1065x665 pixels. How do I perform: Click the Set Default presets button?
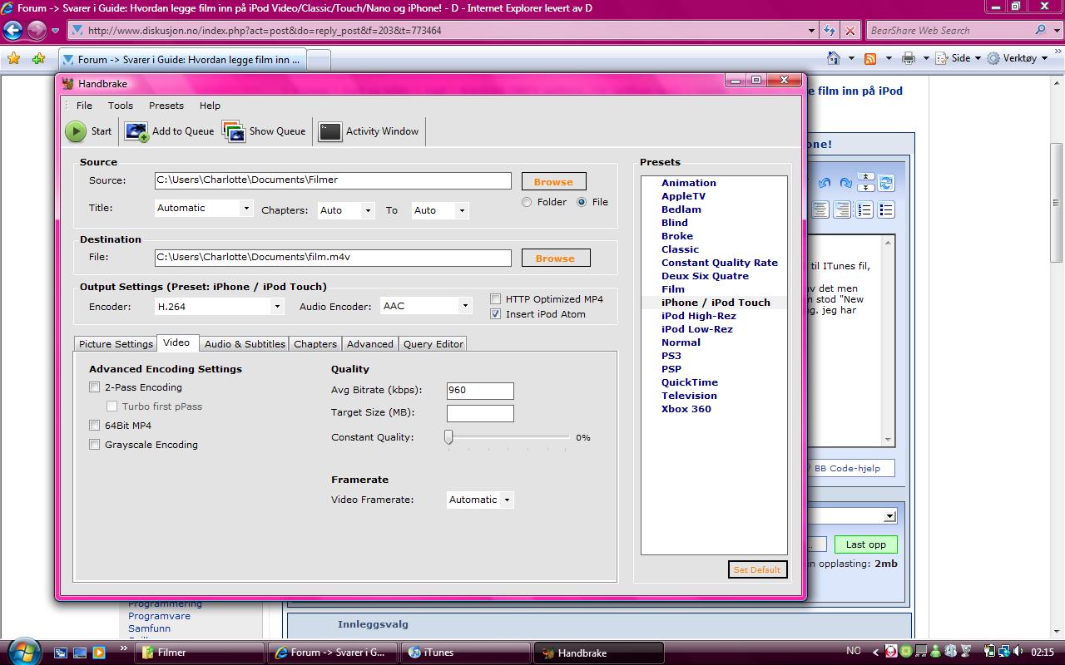click(757, 569)
